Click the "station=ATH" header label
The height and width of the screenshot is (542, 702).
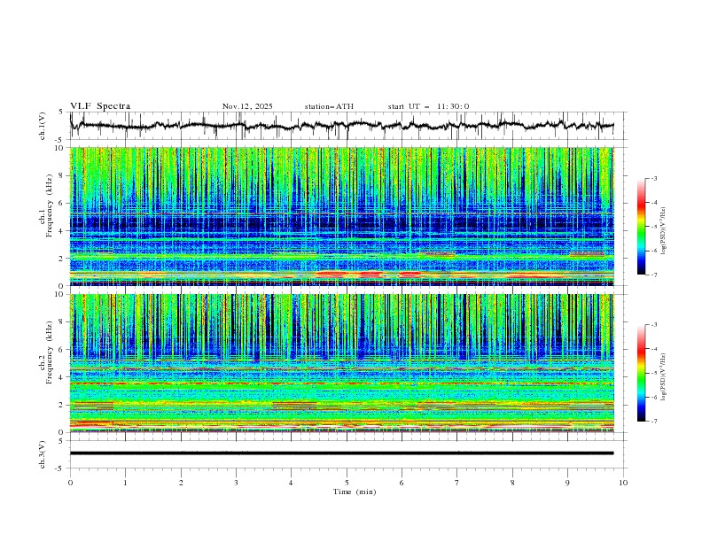point(329,106)
